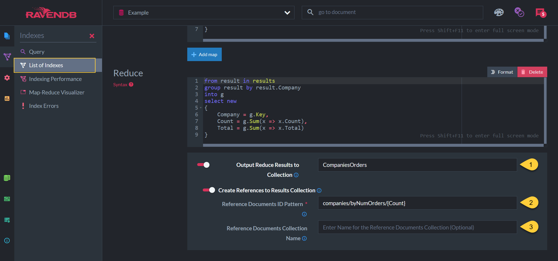Open the Example database dropdown
Screen dimensions: 558x261
click(204, 13)
